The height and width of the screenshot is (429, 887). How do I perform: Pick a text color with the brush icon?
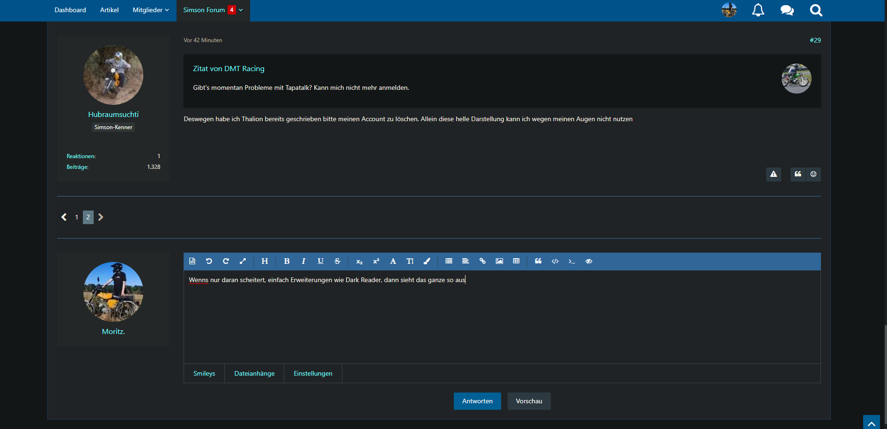tap(427, 261)
